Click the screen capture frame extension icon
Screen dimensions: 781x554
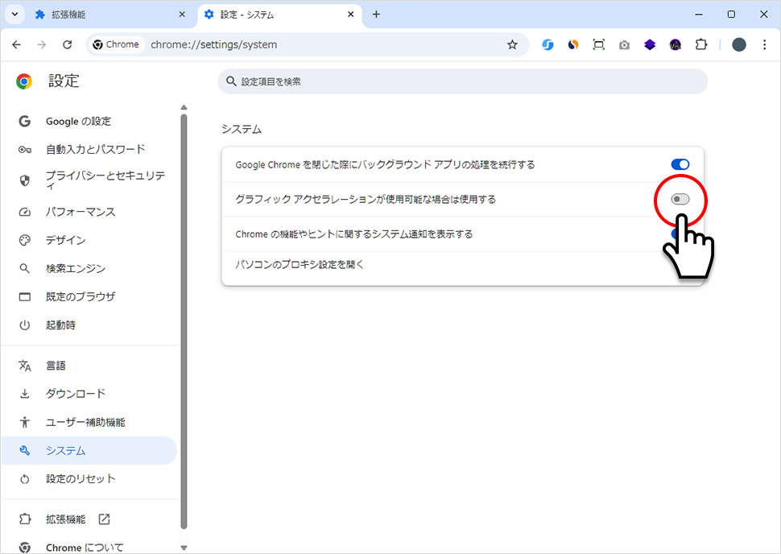click(598, 44)
